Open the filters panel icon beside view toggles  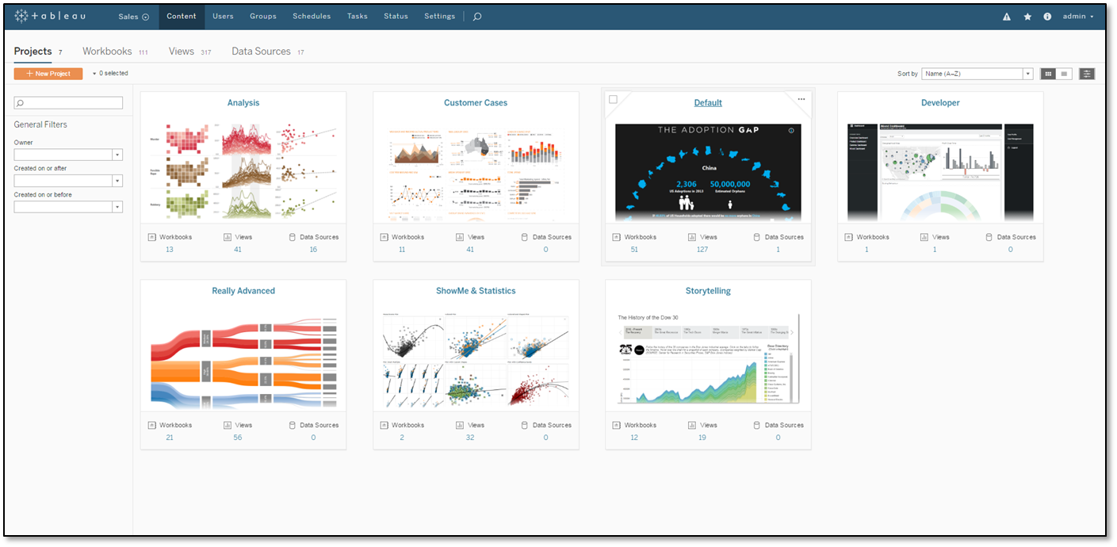(x=1086, y=73)
